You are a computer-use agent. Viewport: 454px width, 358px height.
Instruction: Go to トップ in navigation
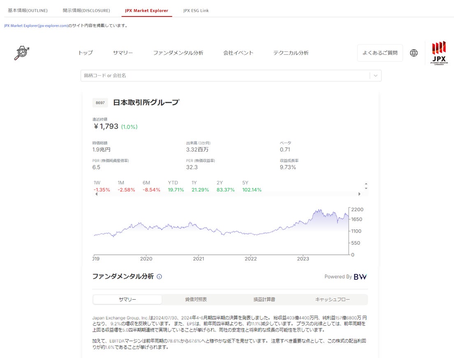pos(86,53)
